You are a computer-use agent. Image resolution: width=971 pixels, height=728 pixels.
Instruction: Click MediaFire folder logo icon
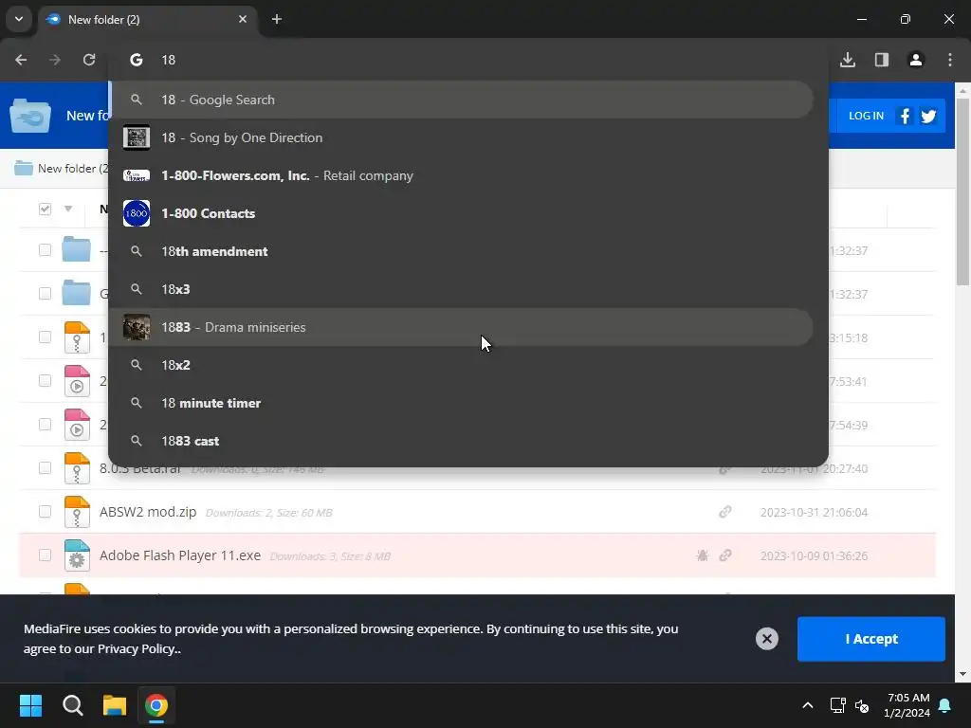[x=30, y=115]
